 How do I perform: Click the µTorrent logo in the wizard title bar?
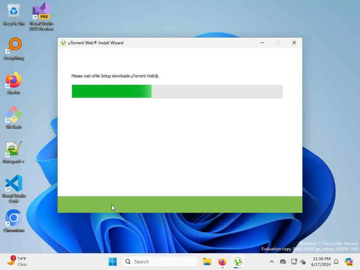pyautogui.click(x=63, y=43)
